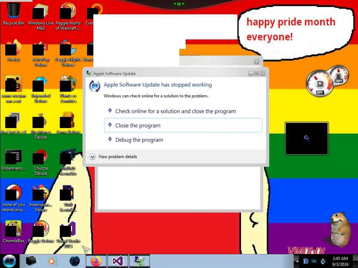Launch Firefox from the desktop shortcut

[14, 51]
